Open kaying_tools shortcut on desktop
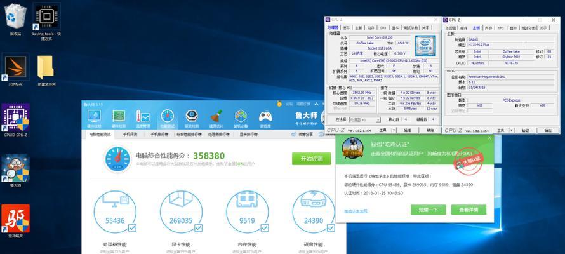565x254 pixels. pyautogui.click(x=47, y=21)
